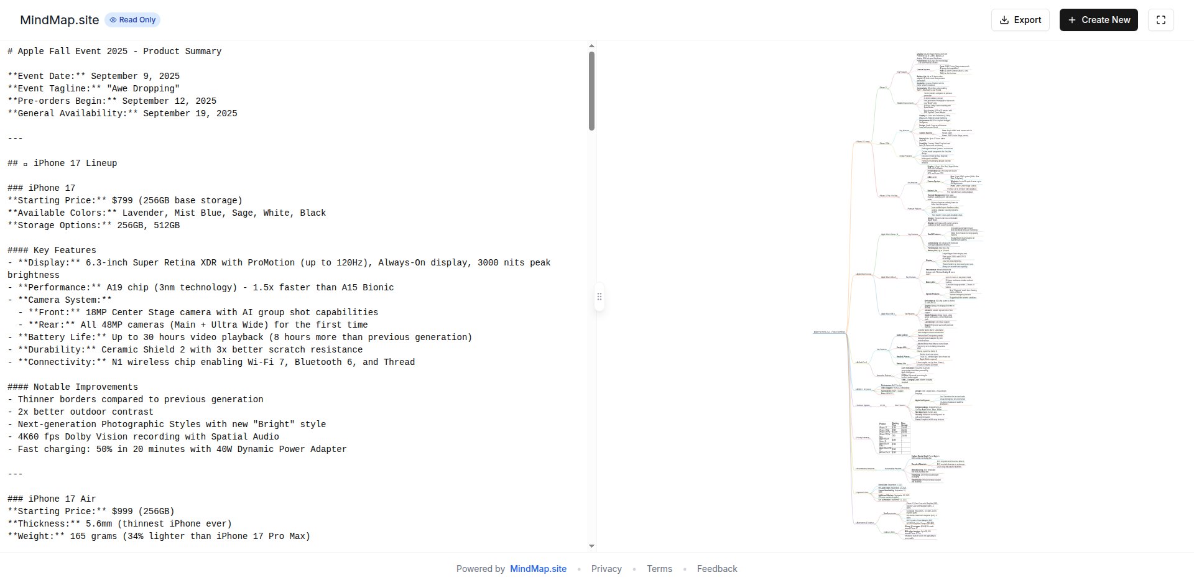This screenshot has width=1194, height=585.
Task: Open the Privacy footer link
Action: coord(606,569)
